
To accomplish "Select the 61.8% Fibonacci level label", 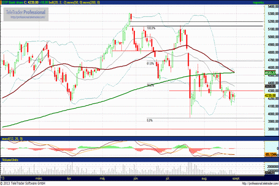I will [x=150, y=63].
